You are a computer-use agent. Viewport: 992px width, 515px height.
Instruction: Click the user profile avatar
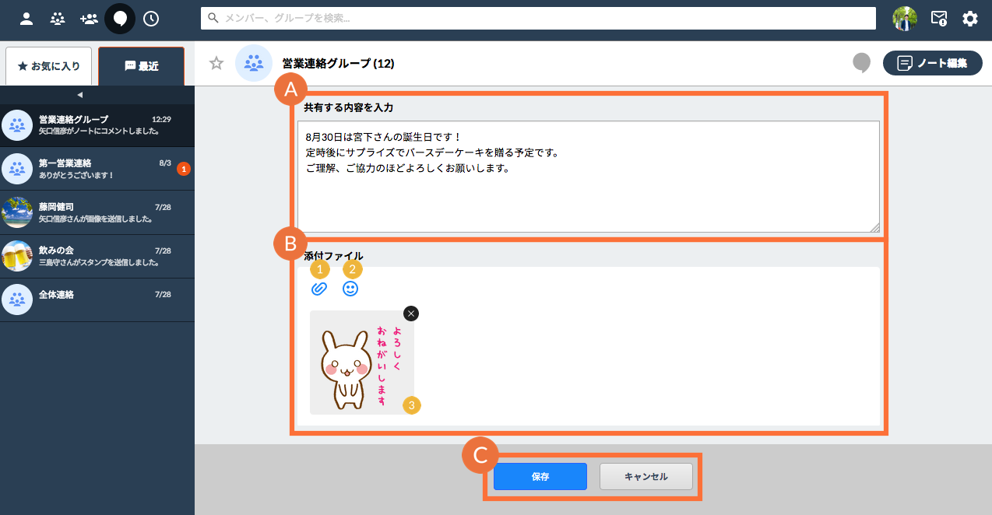pyautogui.click(x=905, y=19)
